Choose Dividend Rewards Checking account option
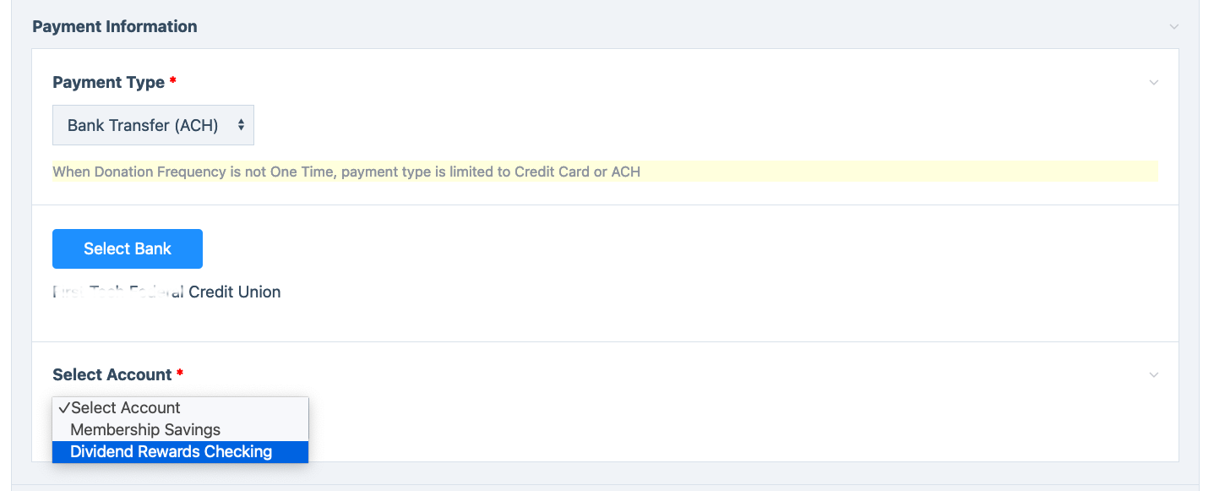The height and width of the screenshot is (491, 1214). point(171,451)
